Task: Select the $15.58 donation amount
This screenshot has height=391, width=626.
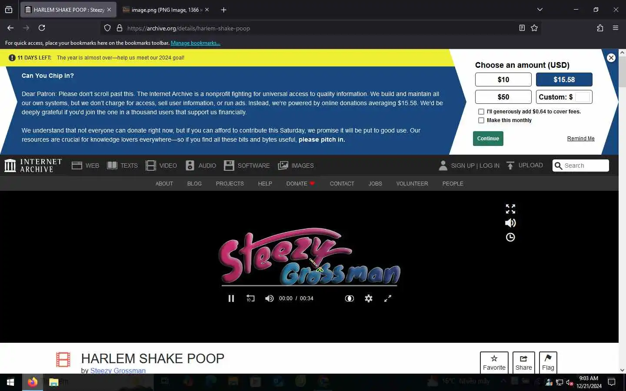Action: pyautogui.click(x=564, y=80)
